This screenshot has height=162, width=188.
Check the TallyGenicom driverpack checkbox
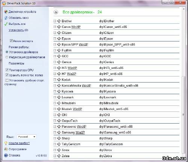point(55,144)
